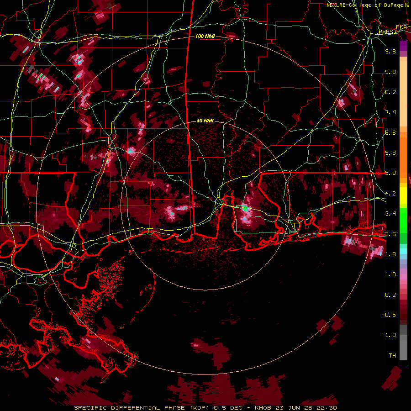The image size is (411, 411).
Task: Click the 9.0 value on the color scale
Action: (x=390, y=72)
